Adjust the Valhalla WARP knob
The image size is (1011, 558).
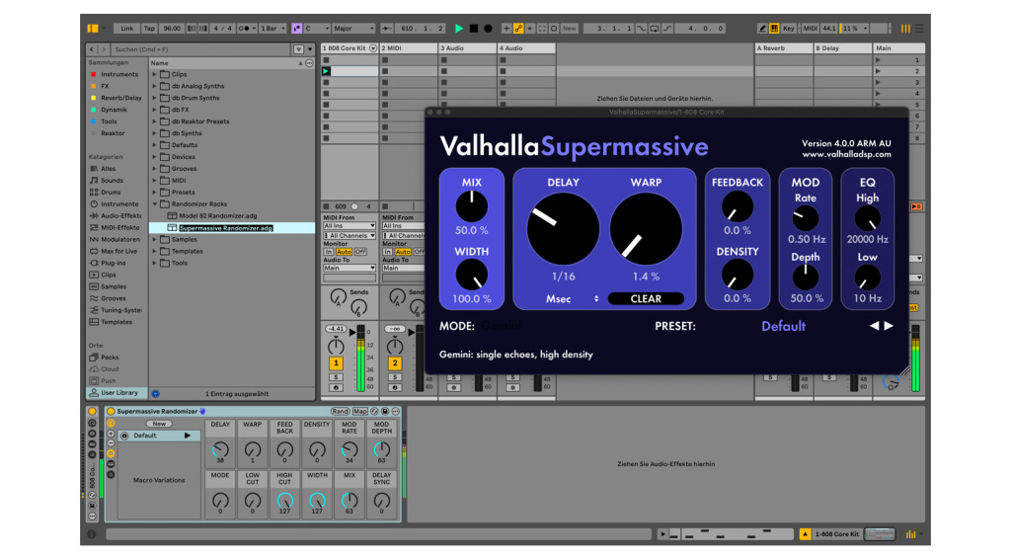pos(646,228)
